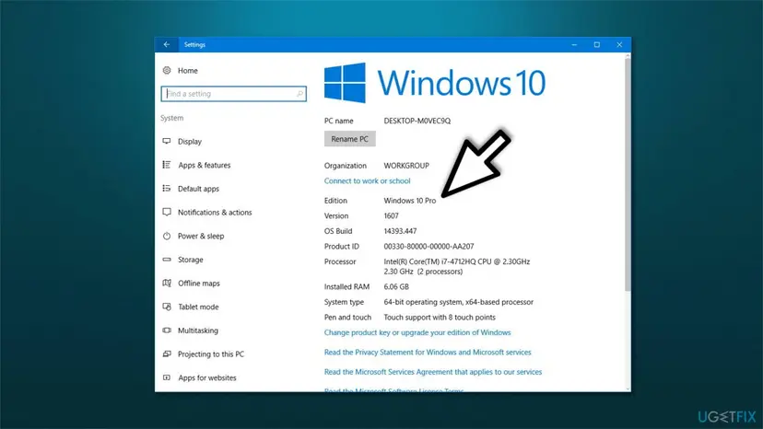Go to Settings Home
The image size is (763, 429).
[x=187, y=71]
